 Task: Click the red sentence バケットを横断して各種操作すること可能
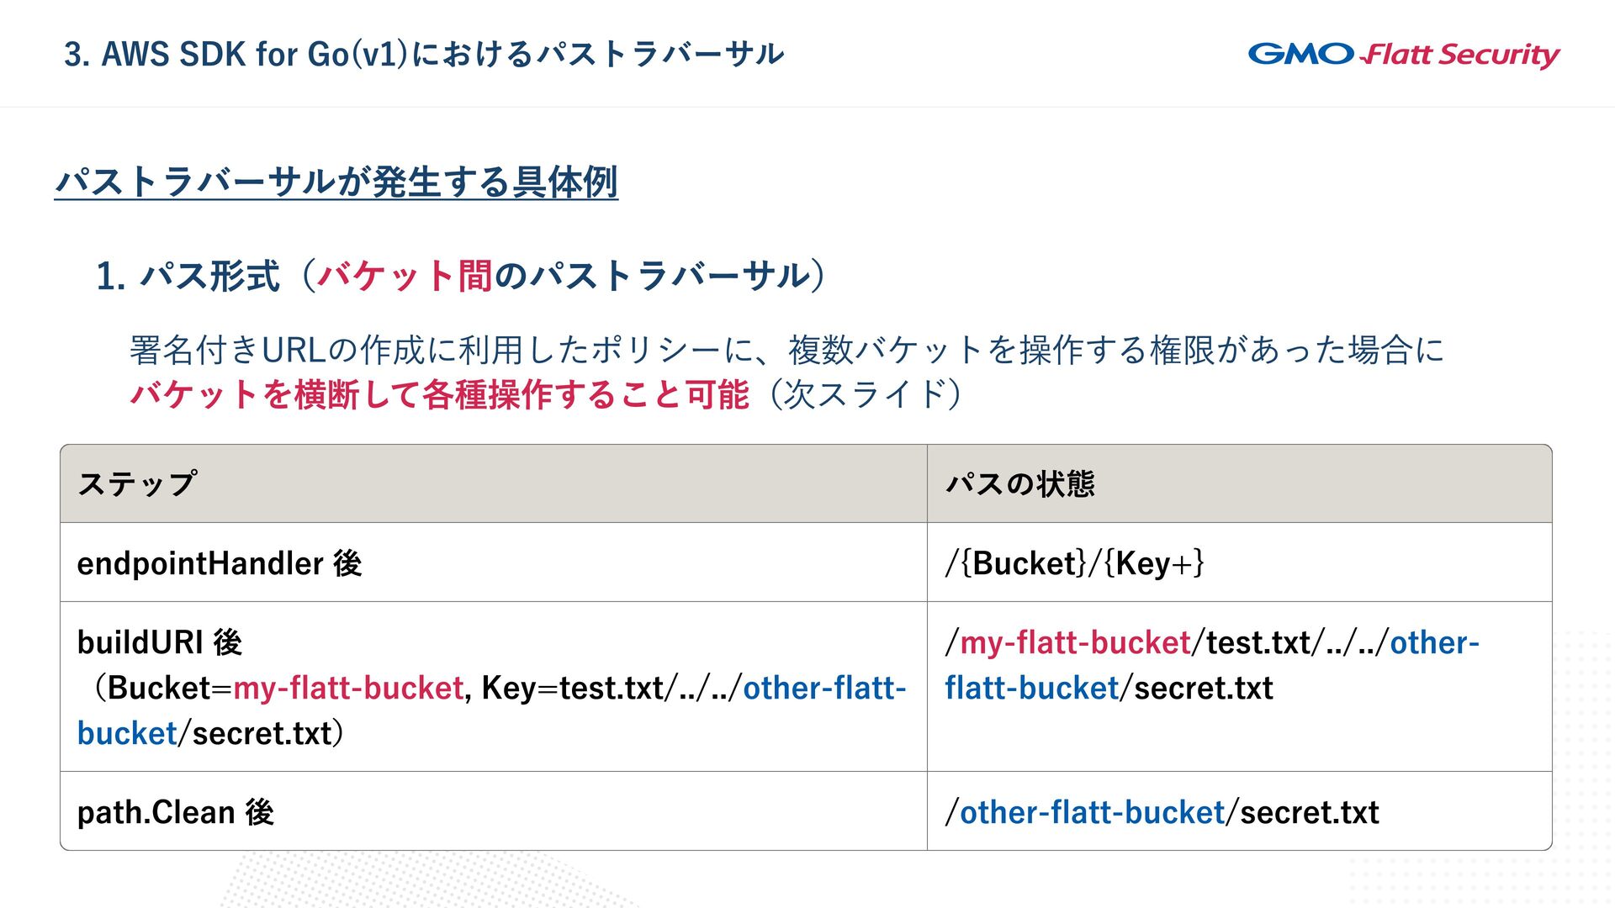(439, 395)
